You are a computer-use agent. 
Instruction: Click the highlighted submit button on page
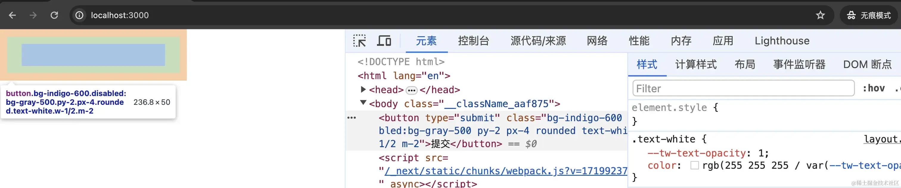pyautogui.click(x=93, y=55)
